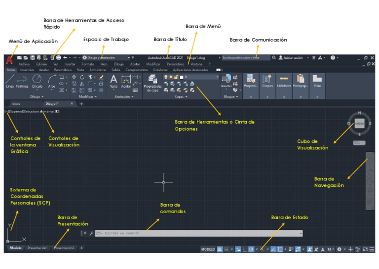Select the Línea drawing tool

click(x=9, y=80)
